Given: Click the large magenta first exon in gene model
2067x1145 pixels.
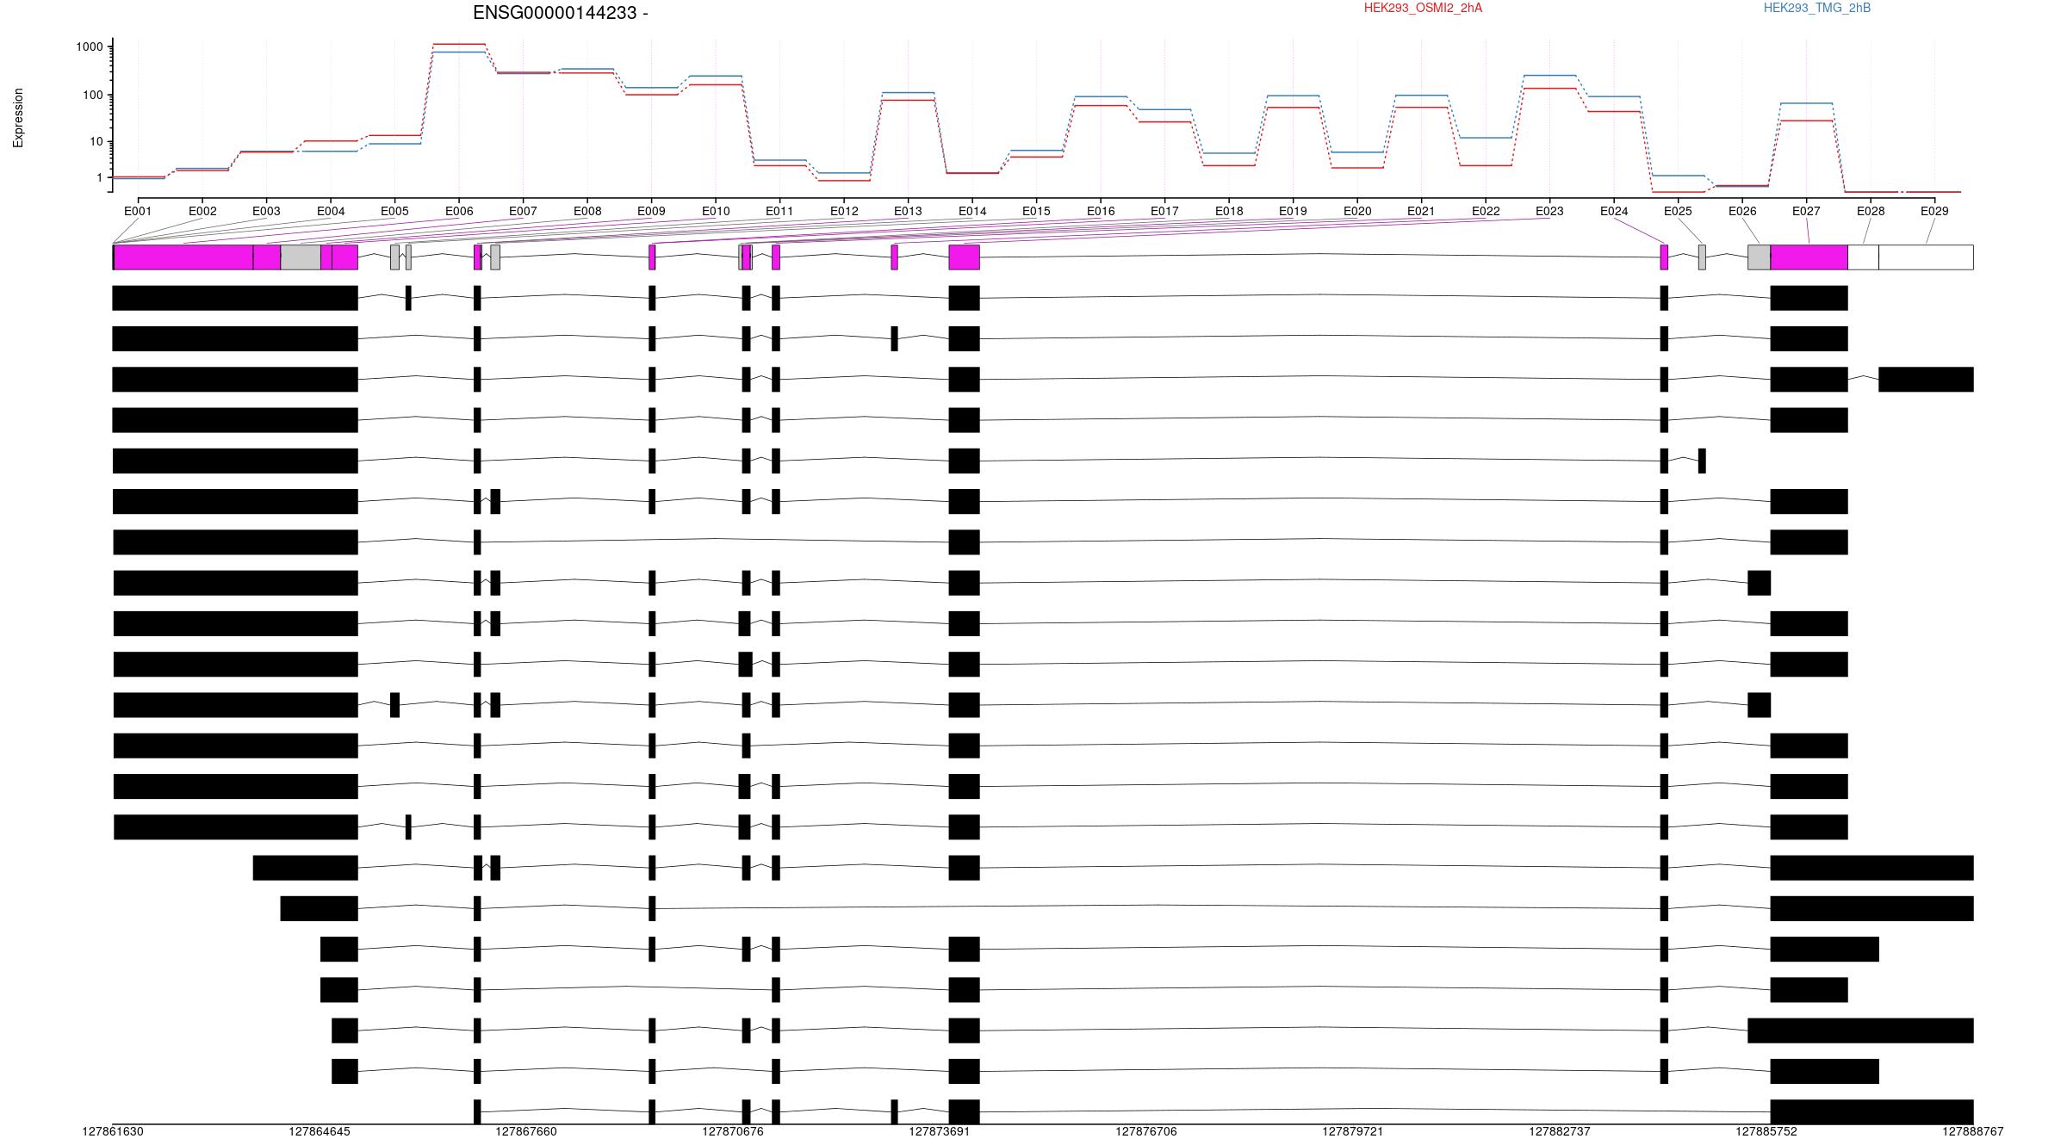Looking at the screenshot, I should point(183,257).
